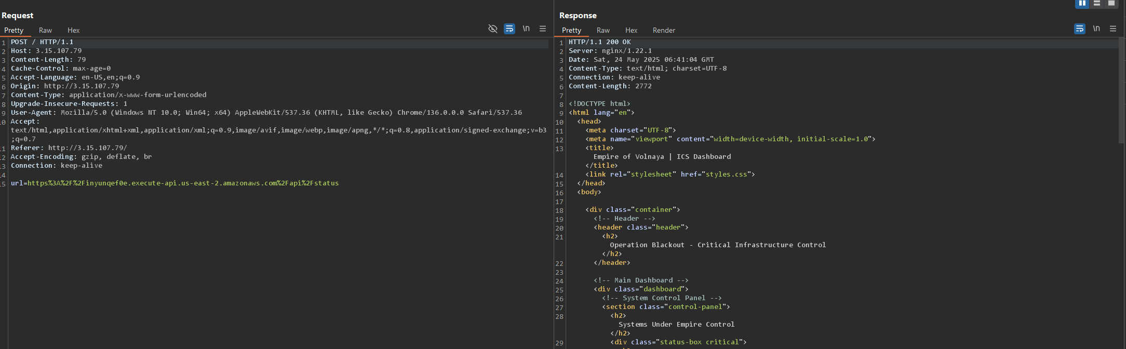
Task: Click the request 'Content-Type: application/x-www-form-urlencoded' line
Action: click(x=109, y=95)
